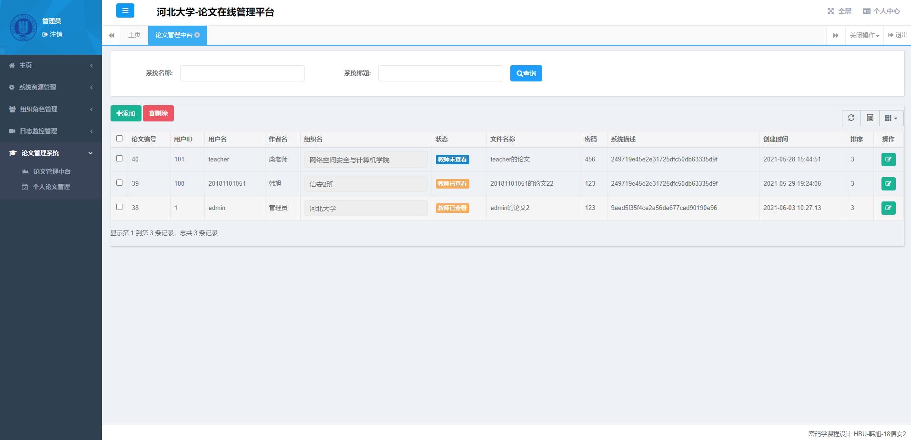Check the row for paper 39
This screenshot has width=911, height=440.
pos(119,183)
